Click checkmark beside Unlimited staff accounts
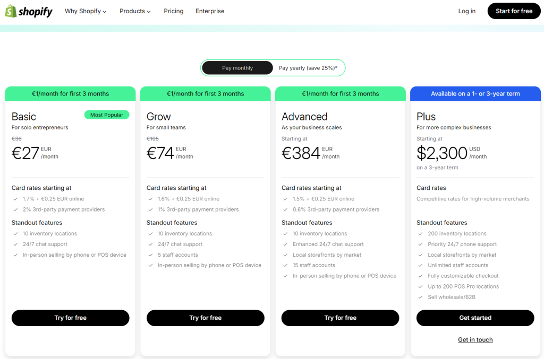This screenshot has width=544, height=359. 420,266
